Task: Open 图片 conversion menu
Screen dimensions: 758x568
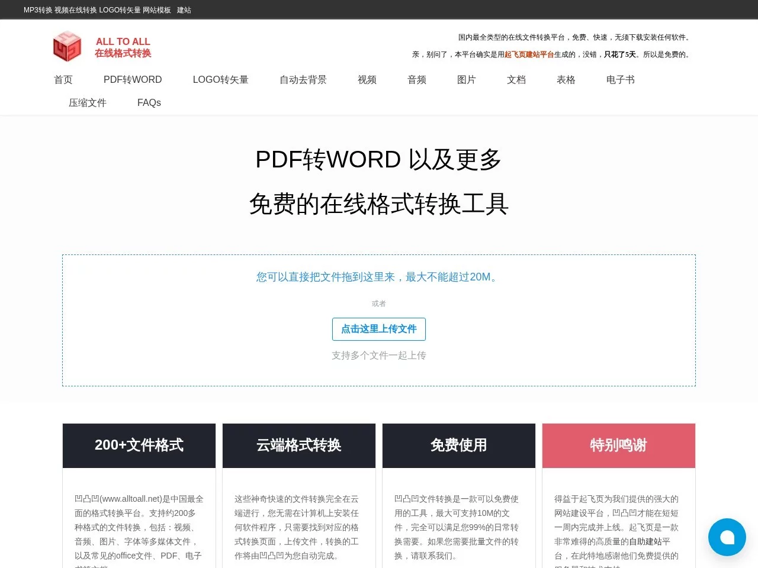Action: click(467, 80)
